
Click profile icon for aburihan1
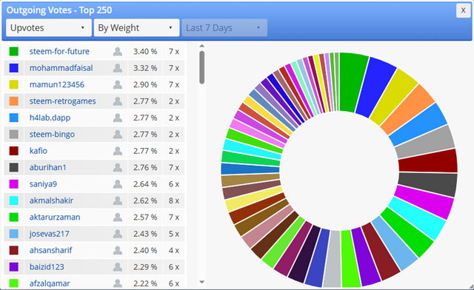(x=118, y=167)
